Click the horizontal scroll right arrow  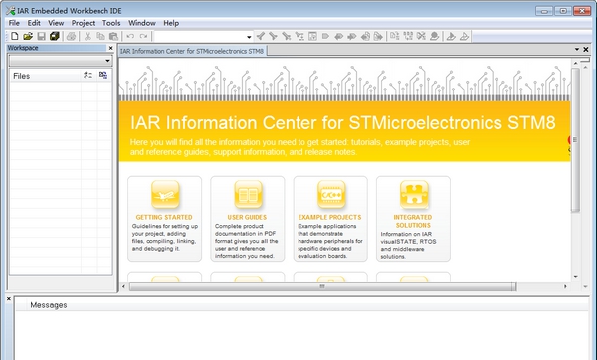tap(565, 286)
